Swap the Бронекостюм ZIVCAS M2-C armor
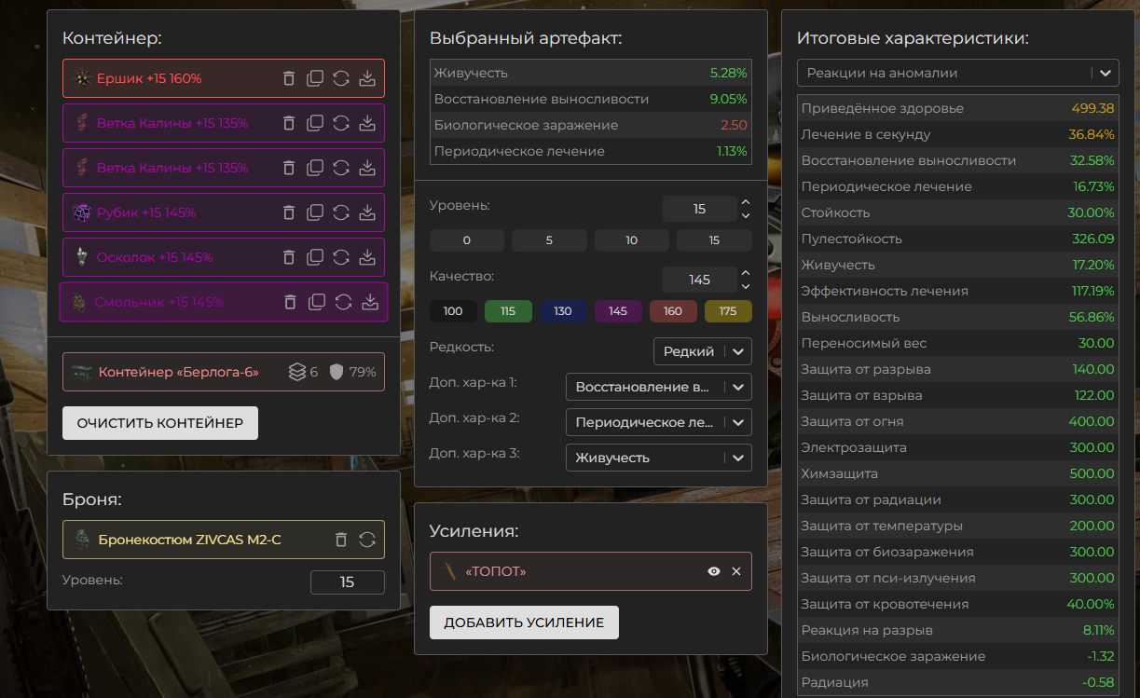Image resolution: width=1140 pixels, height=698 pixels. click(367, 539)
